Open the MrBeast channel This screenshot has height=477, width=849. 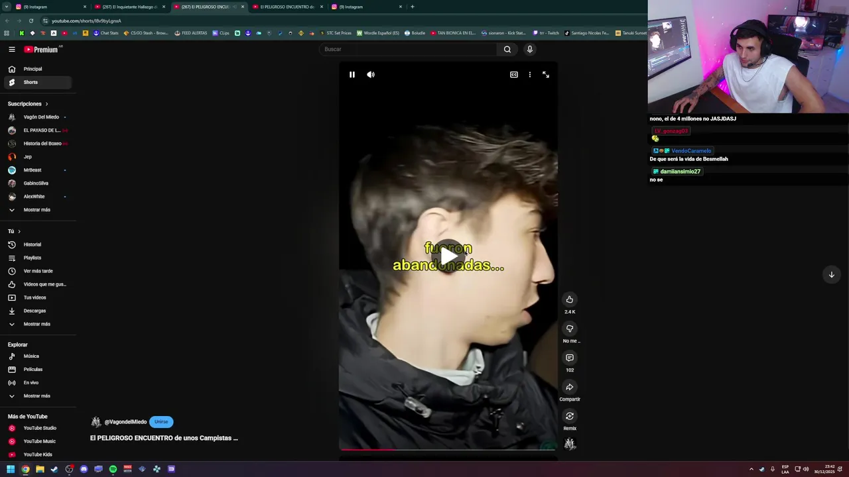point(38,170)
